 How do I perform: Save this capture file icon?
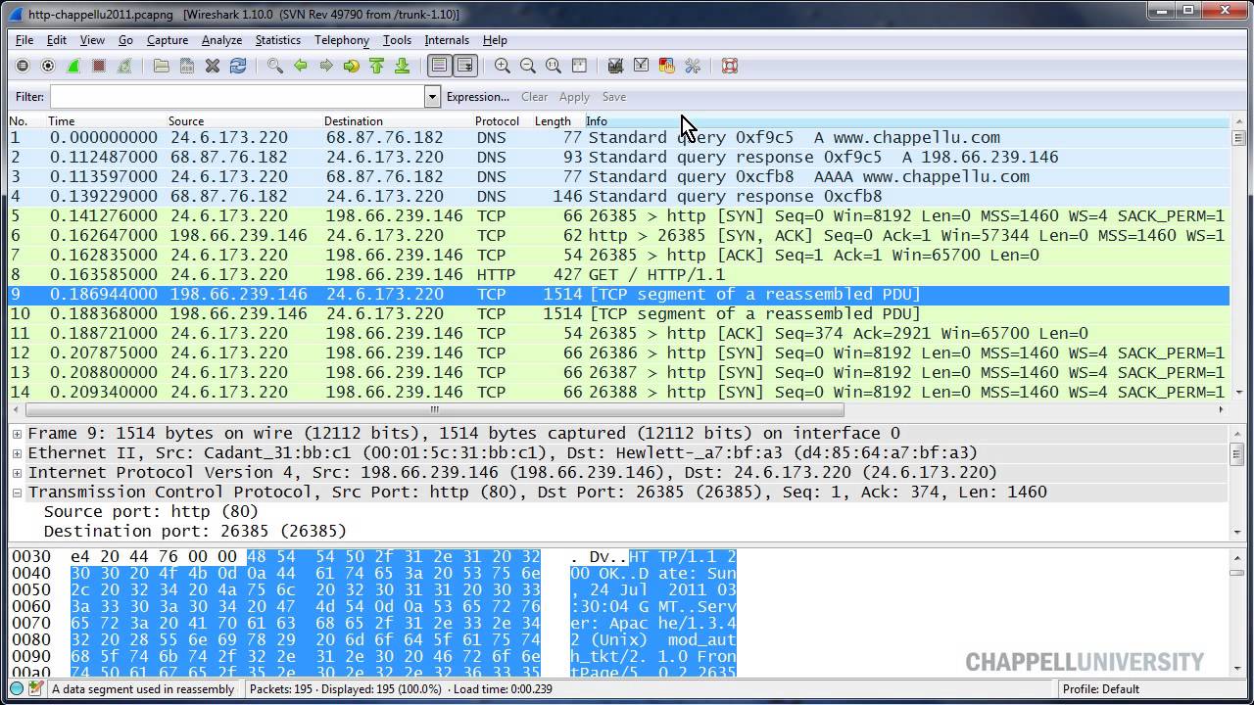[x=187, y=66]
